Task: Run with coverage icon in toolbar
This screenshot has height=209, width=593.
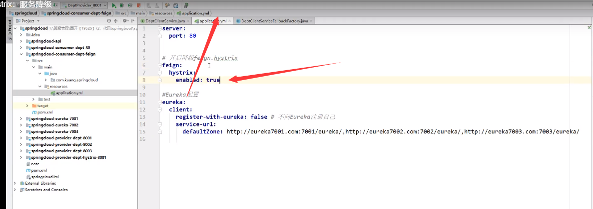Action: 130,5
